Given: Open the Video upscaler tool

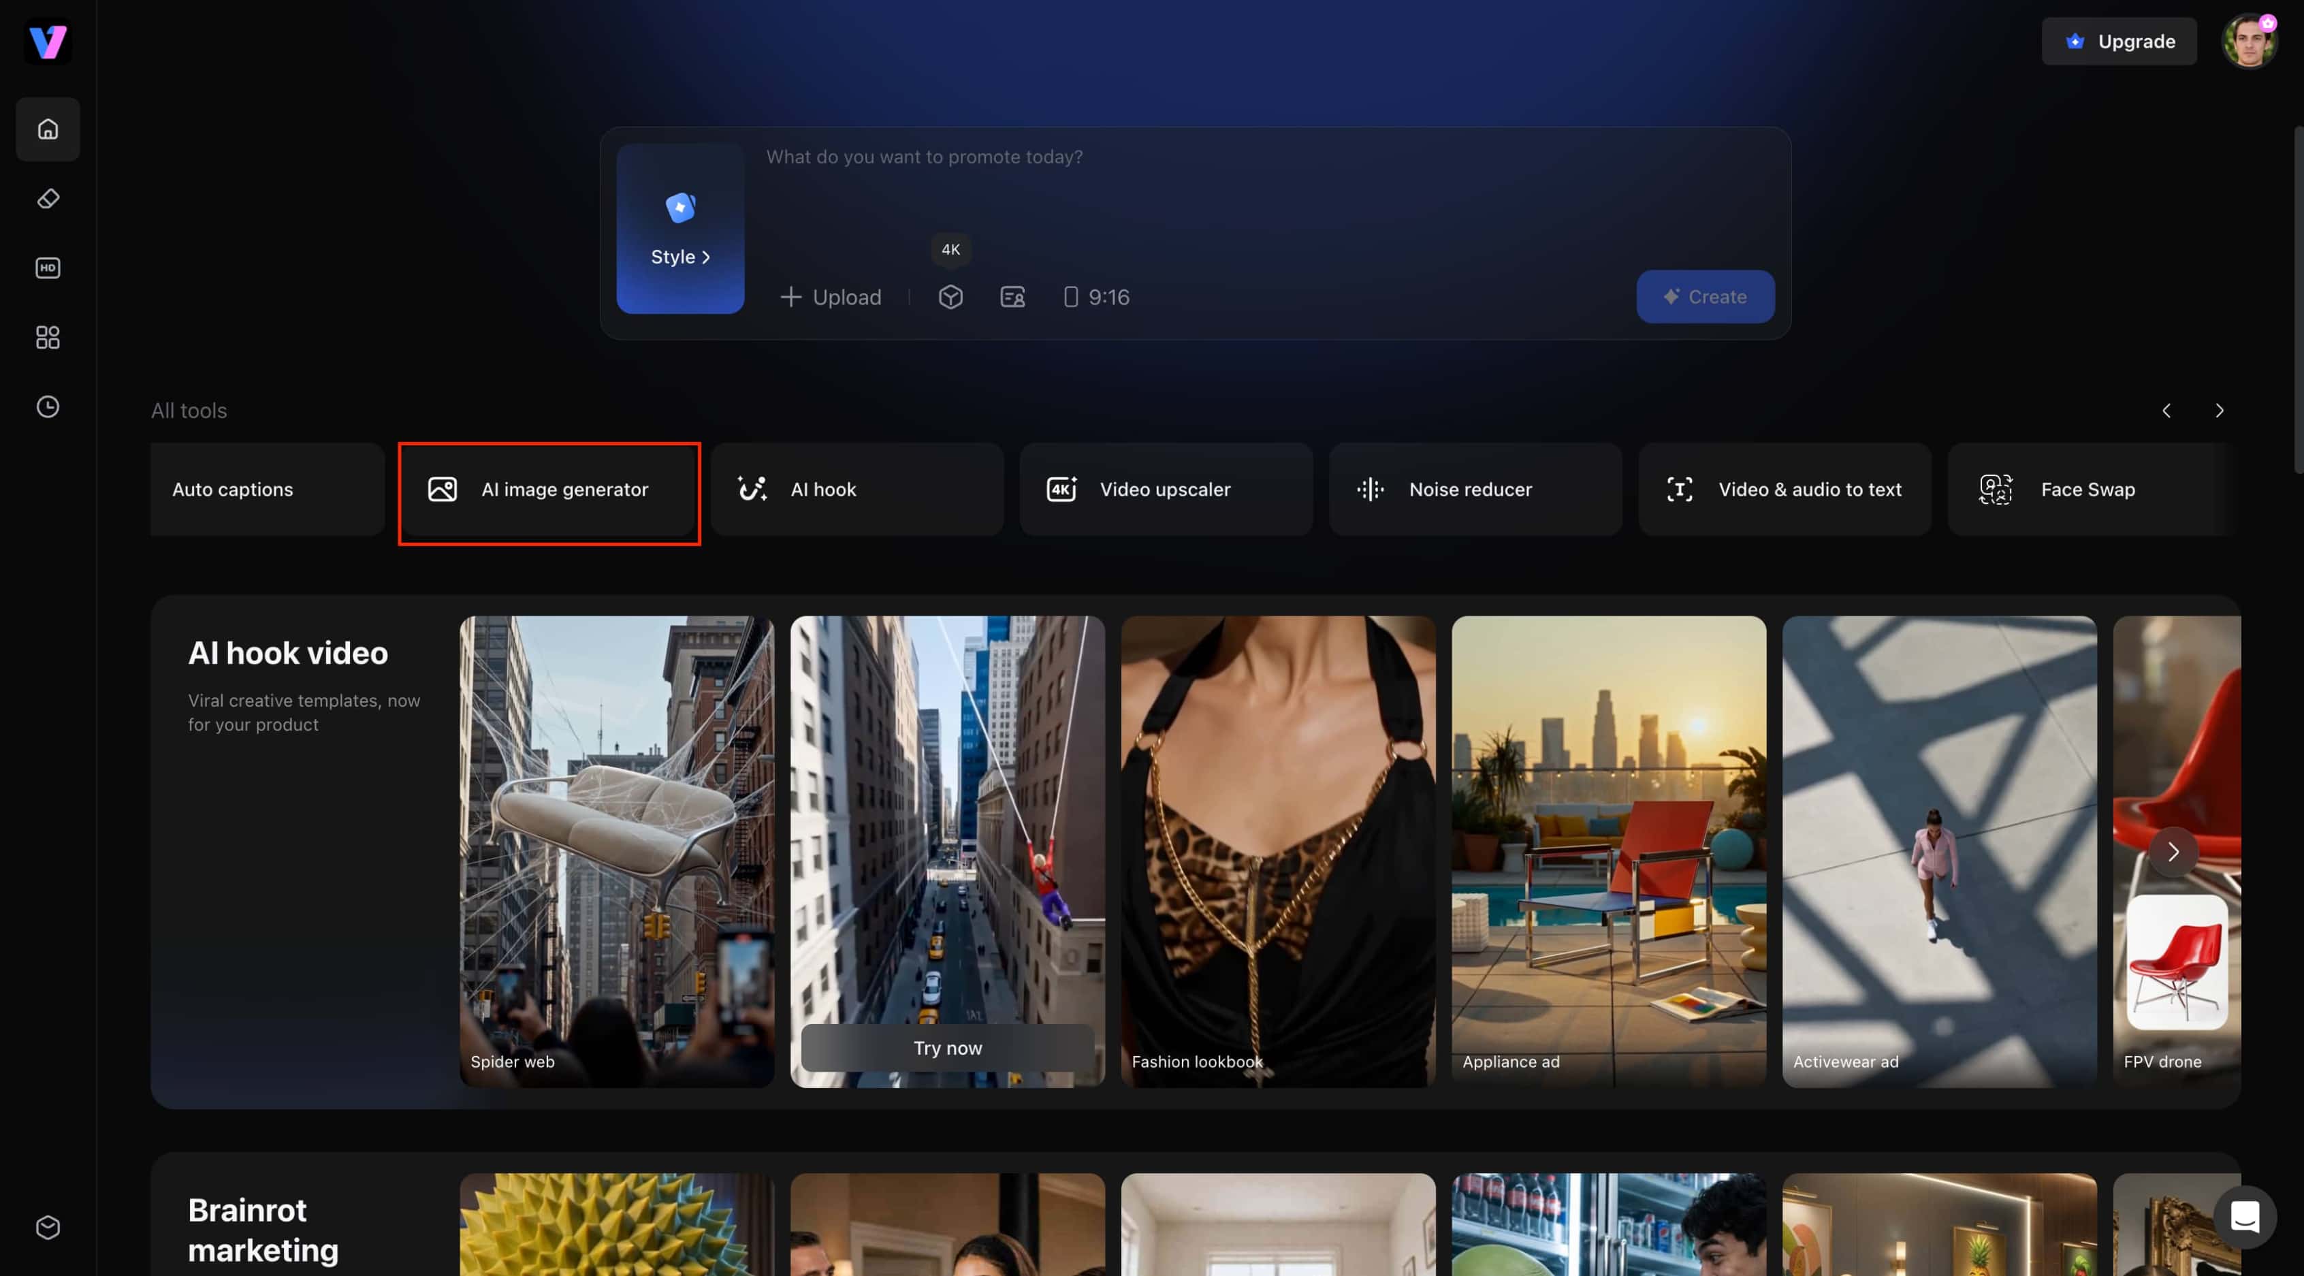Looking at the screenshot, I should 1166,489.
